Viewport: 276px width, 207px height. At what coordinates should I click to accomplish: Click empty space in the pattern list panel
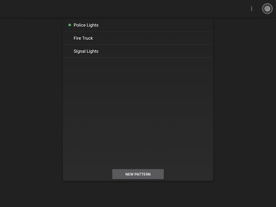point(138,113)
